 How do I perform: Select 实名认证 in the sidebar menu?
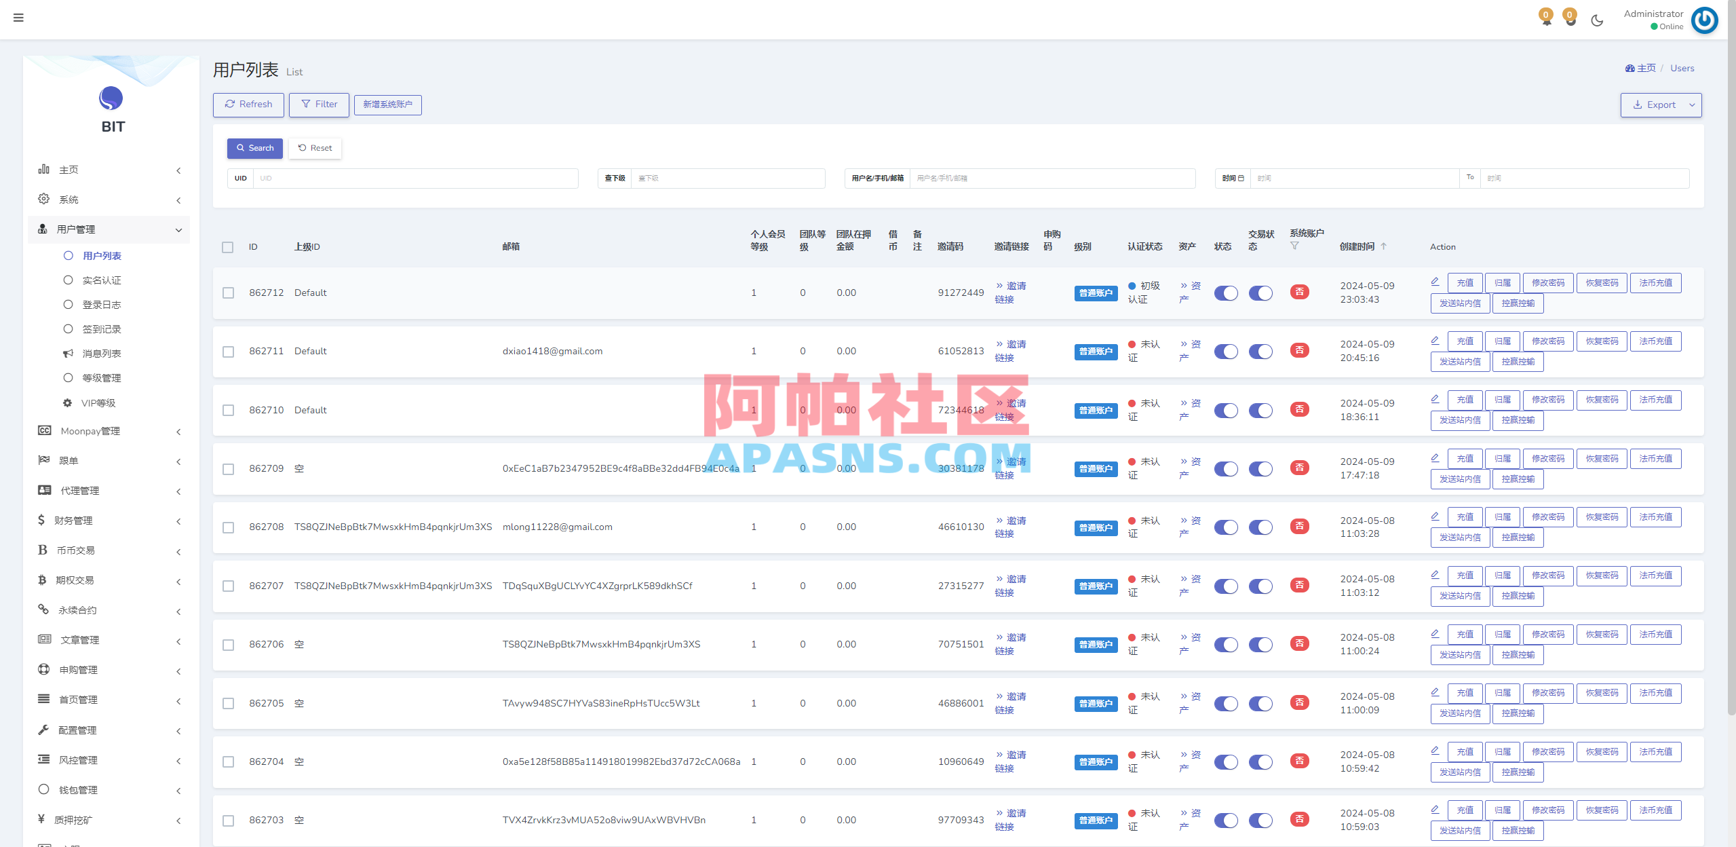click(x=102, y=280)
